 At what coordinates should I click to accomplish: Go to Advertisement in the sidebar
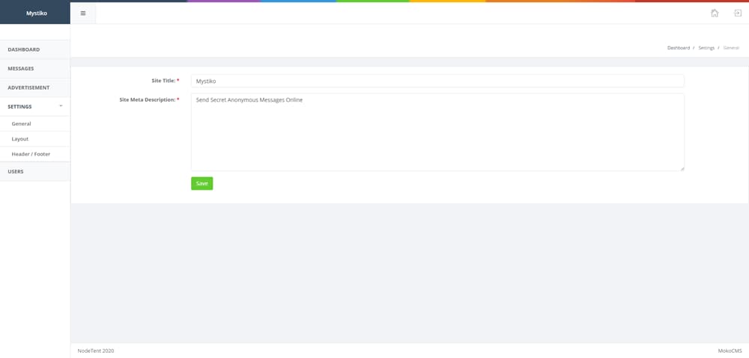pyautogui.click(x=28, y=87)
